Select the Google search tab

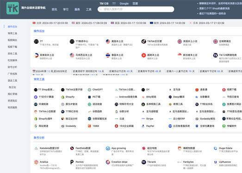[x=124, y=4]
